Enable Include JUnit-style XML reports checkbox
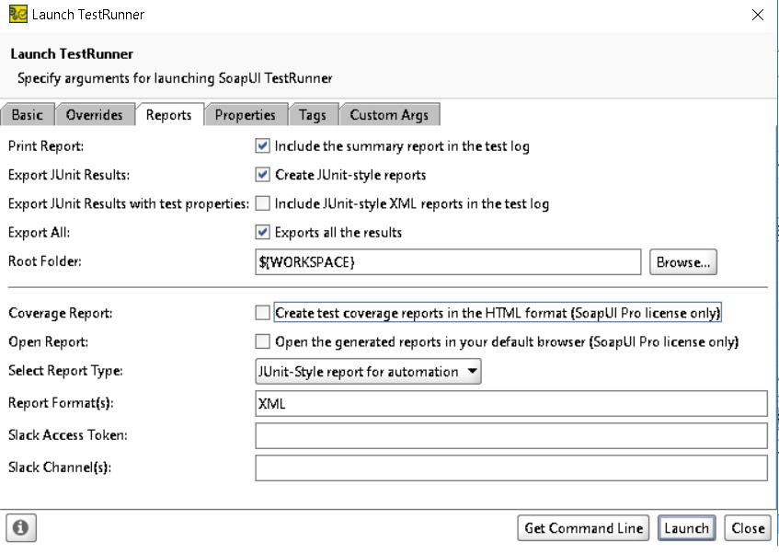The image size is (779, 554). click(263, 203)
